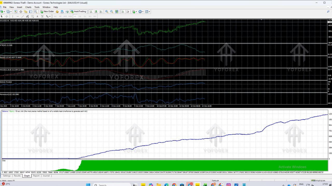
Task: Toggle the AutoTrading button
Action: click(78, 12)
